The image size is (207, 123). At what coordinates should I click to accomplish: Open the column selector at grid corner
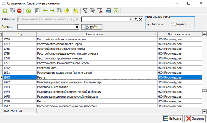coord(1,34)
